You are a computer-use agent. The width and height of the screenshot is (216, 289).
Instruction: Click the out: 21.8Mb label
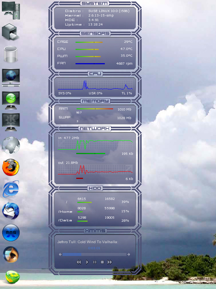coord(68,163)
